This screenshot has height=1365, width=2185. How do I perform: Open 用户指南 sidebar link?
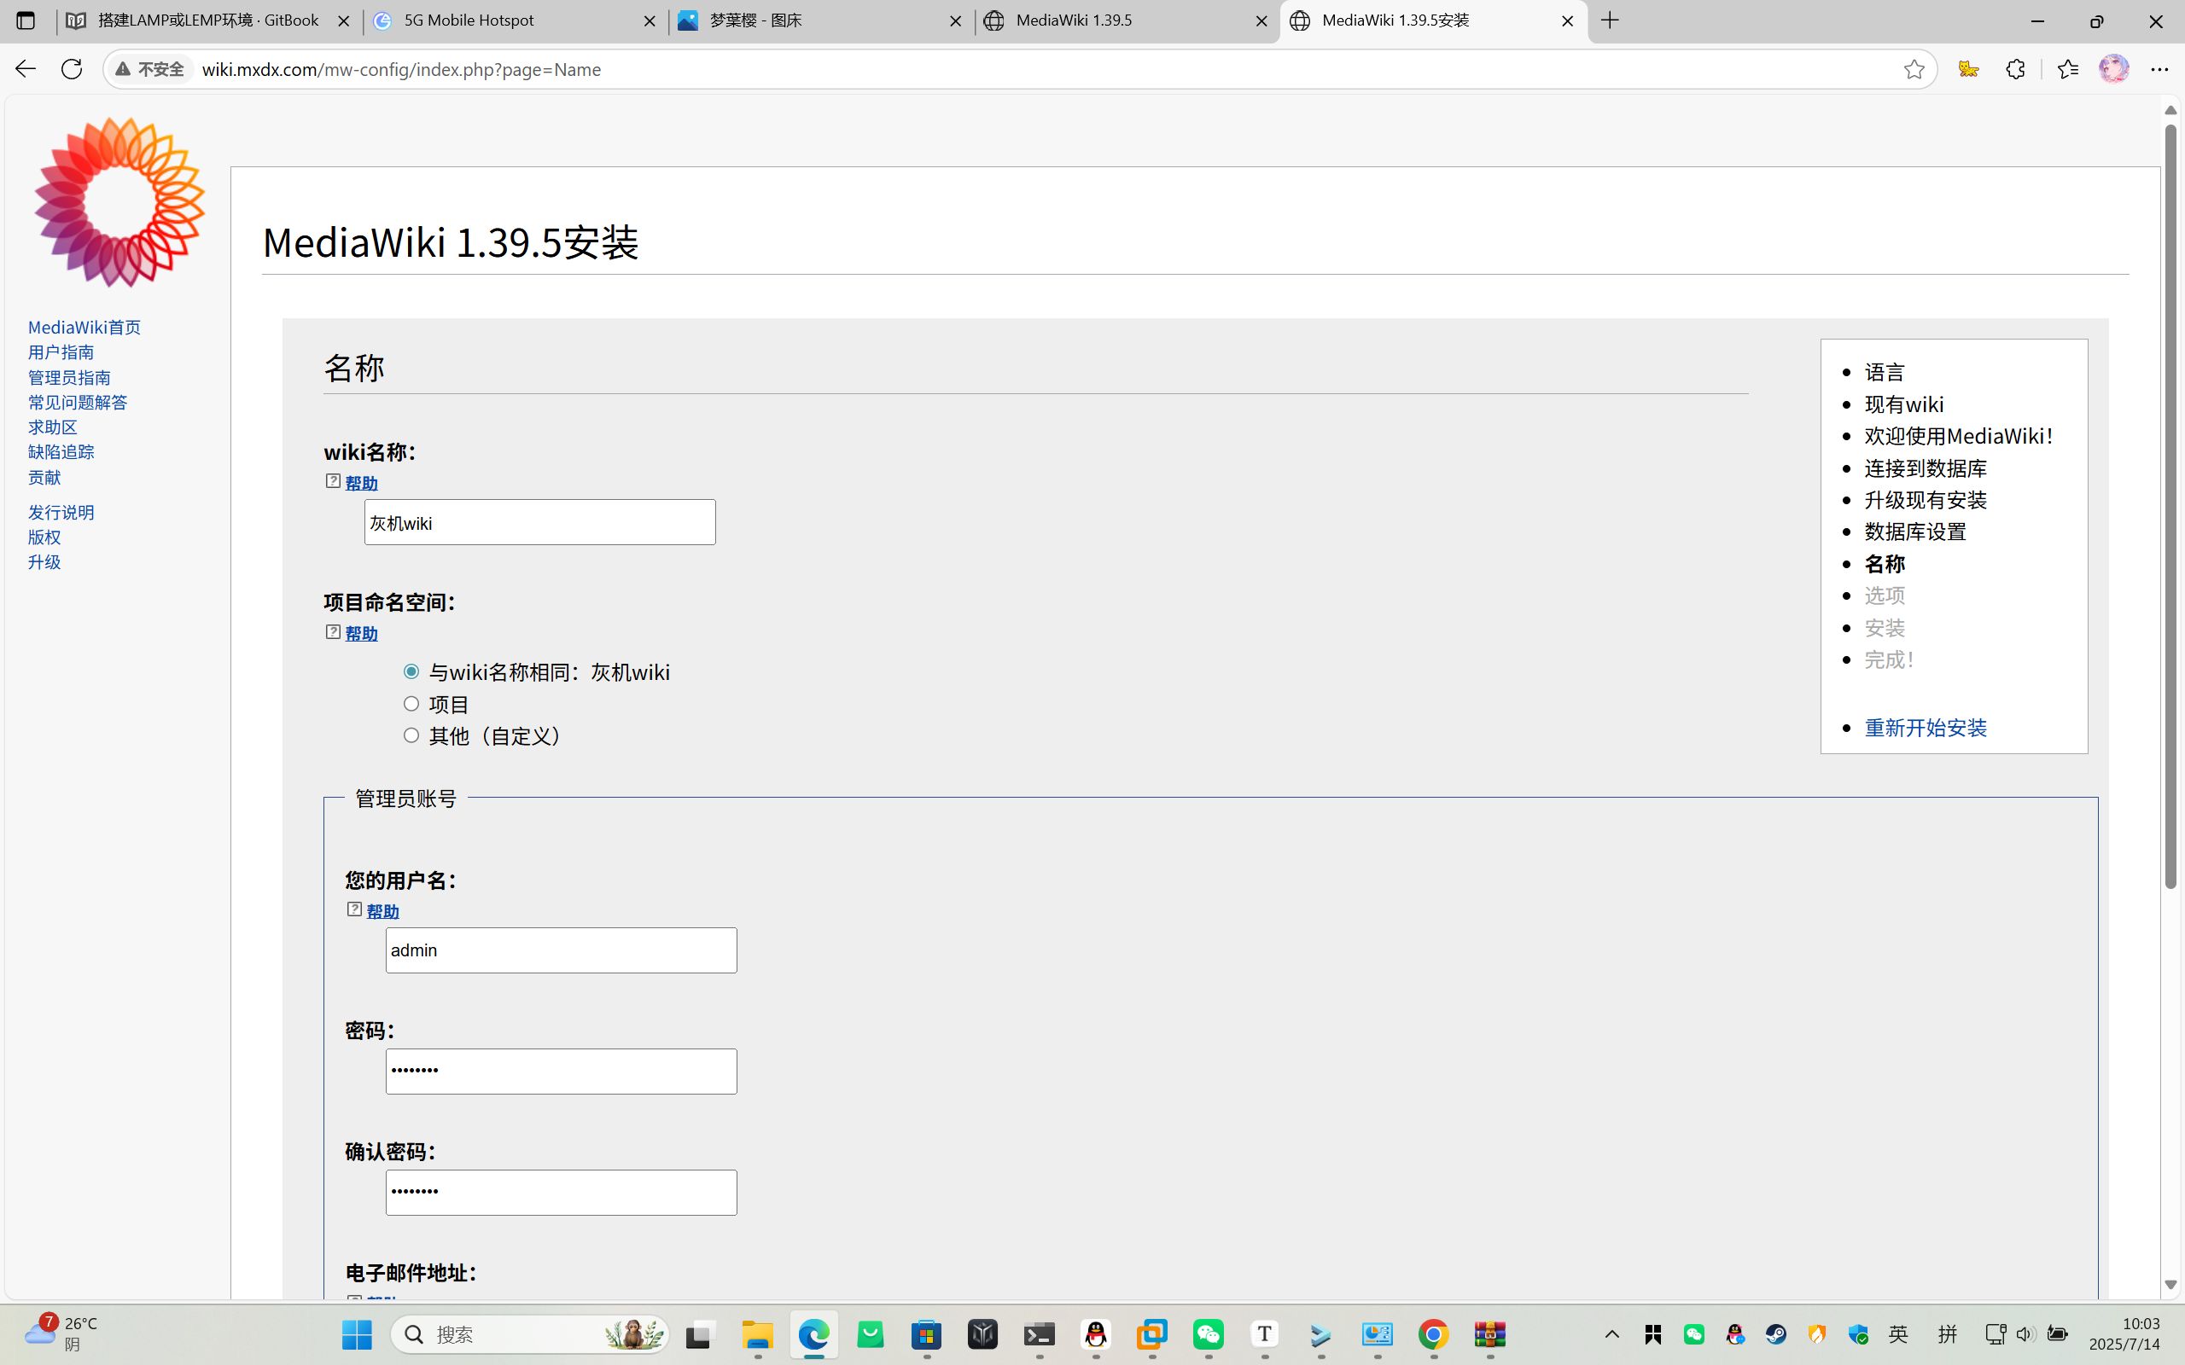pyautogui.click(x=61, y=352)
